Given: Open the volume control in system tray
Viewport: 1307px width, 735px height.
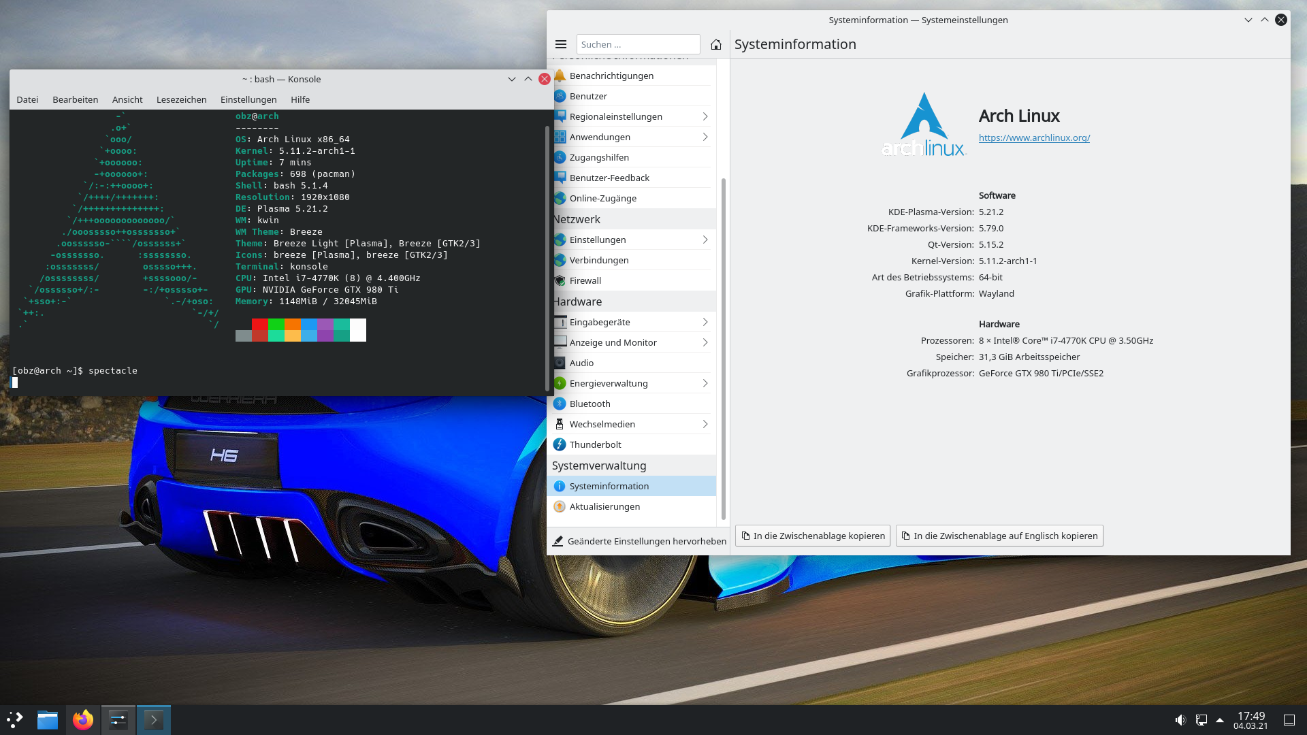Looking at the screenshot, I should pyautogui.click(x=1180, y=719).
